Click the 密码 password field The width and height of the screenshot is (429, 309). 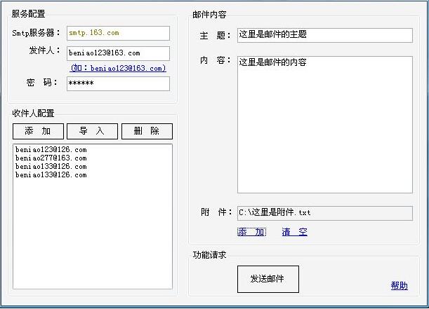click(118, 83)
